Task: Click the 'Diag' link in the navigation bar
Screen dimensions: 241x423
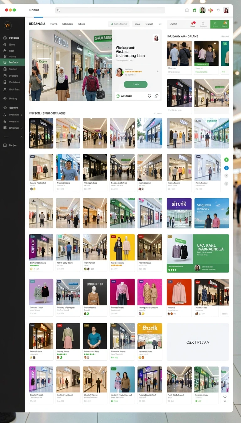Action: pyautogui.click(x=137, y=24)
